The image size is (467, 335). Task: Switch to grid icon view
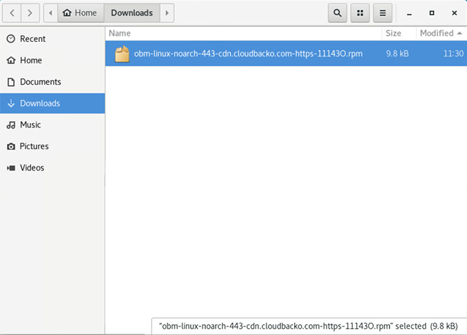click(x=360, y=13)
